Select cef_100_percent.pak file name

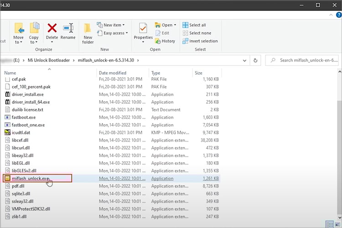tap(31, 87)
